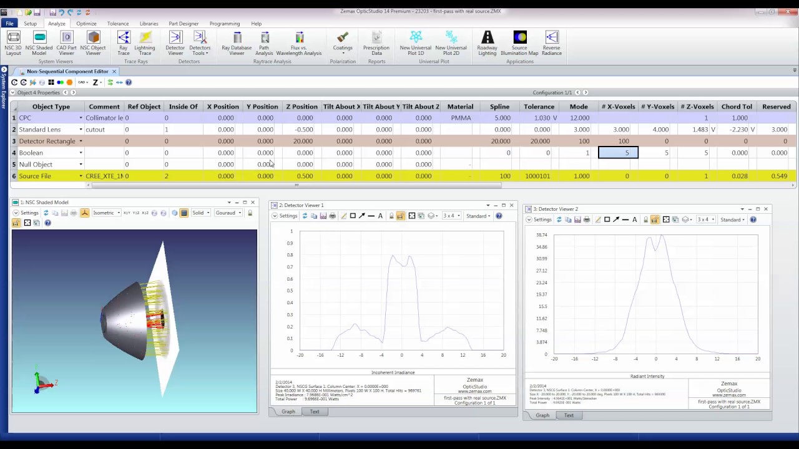The image size is (799, 449).
Task: Toggle lock window in Detector Viewer 1
Action: click(391, 216)
